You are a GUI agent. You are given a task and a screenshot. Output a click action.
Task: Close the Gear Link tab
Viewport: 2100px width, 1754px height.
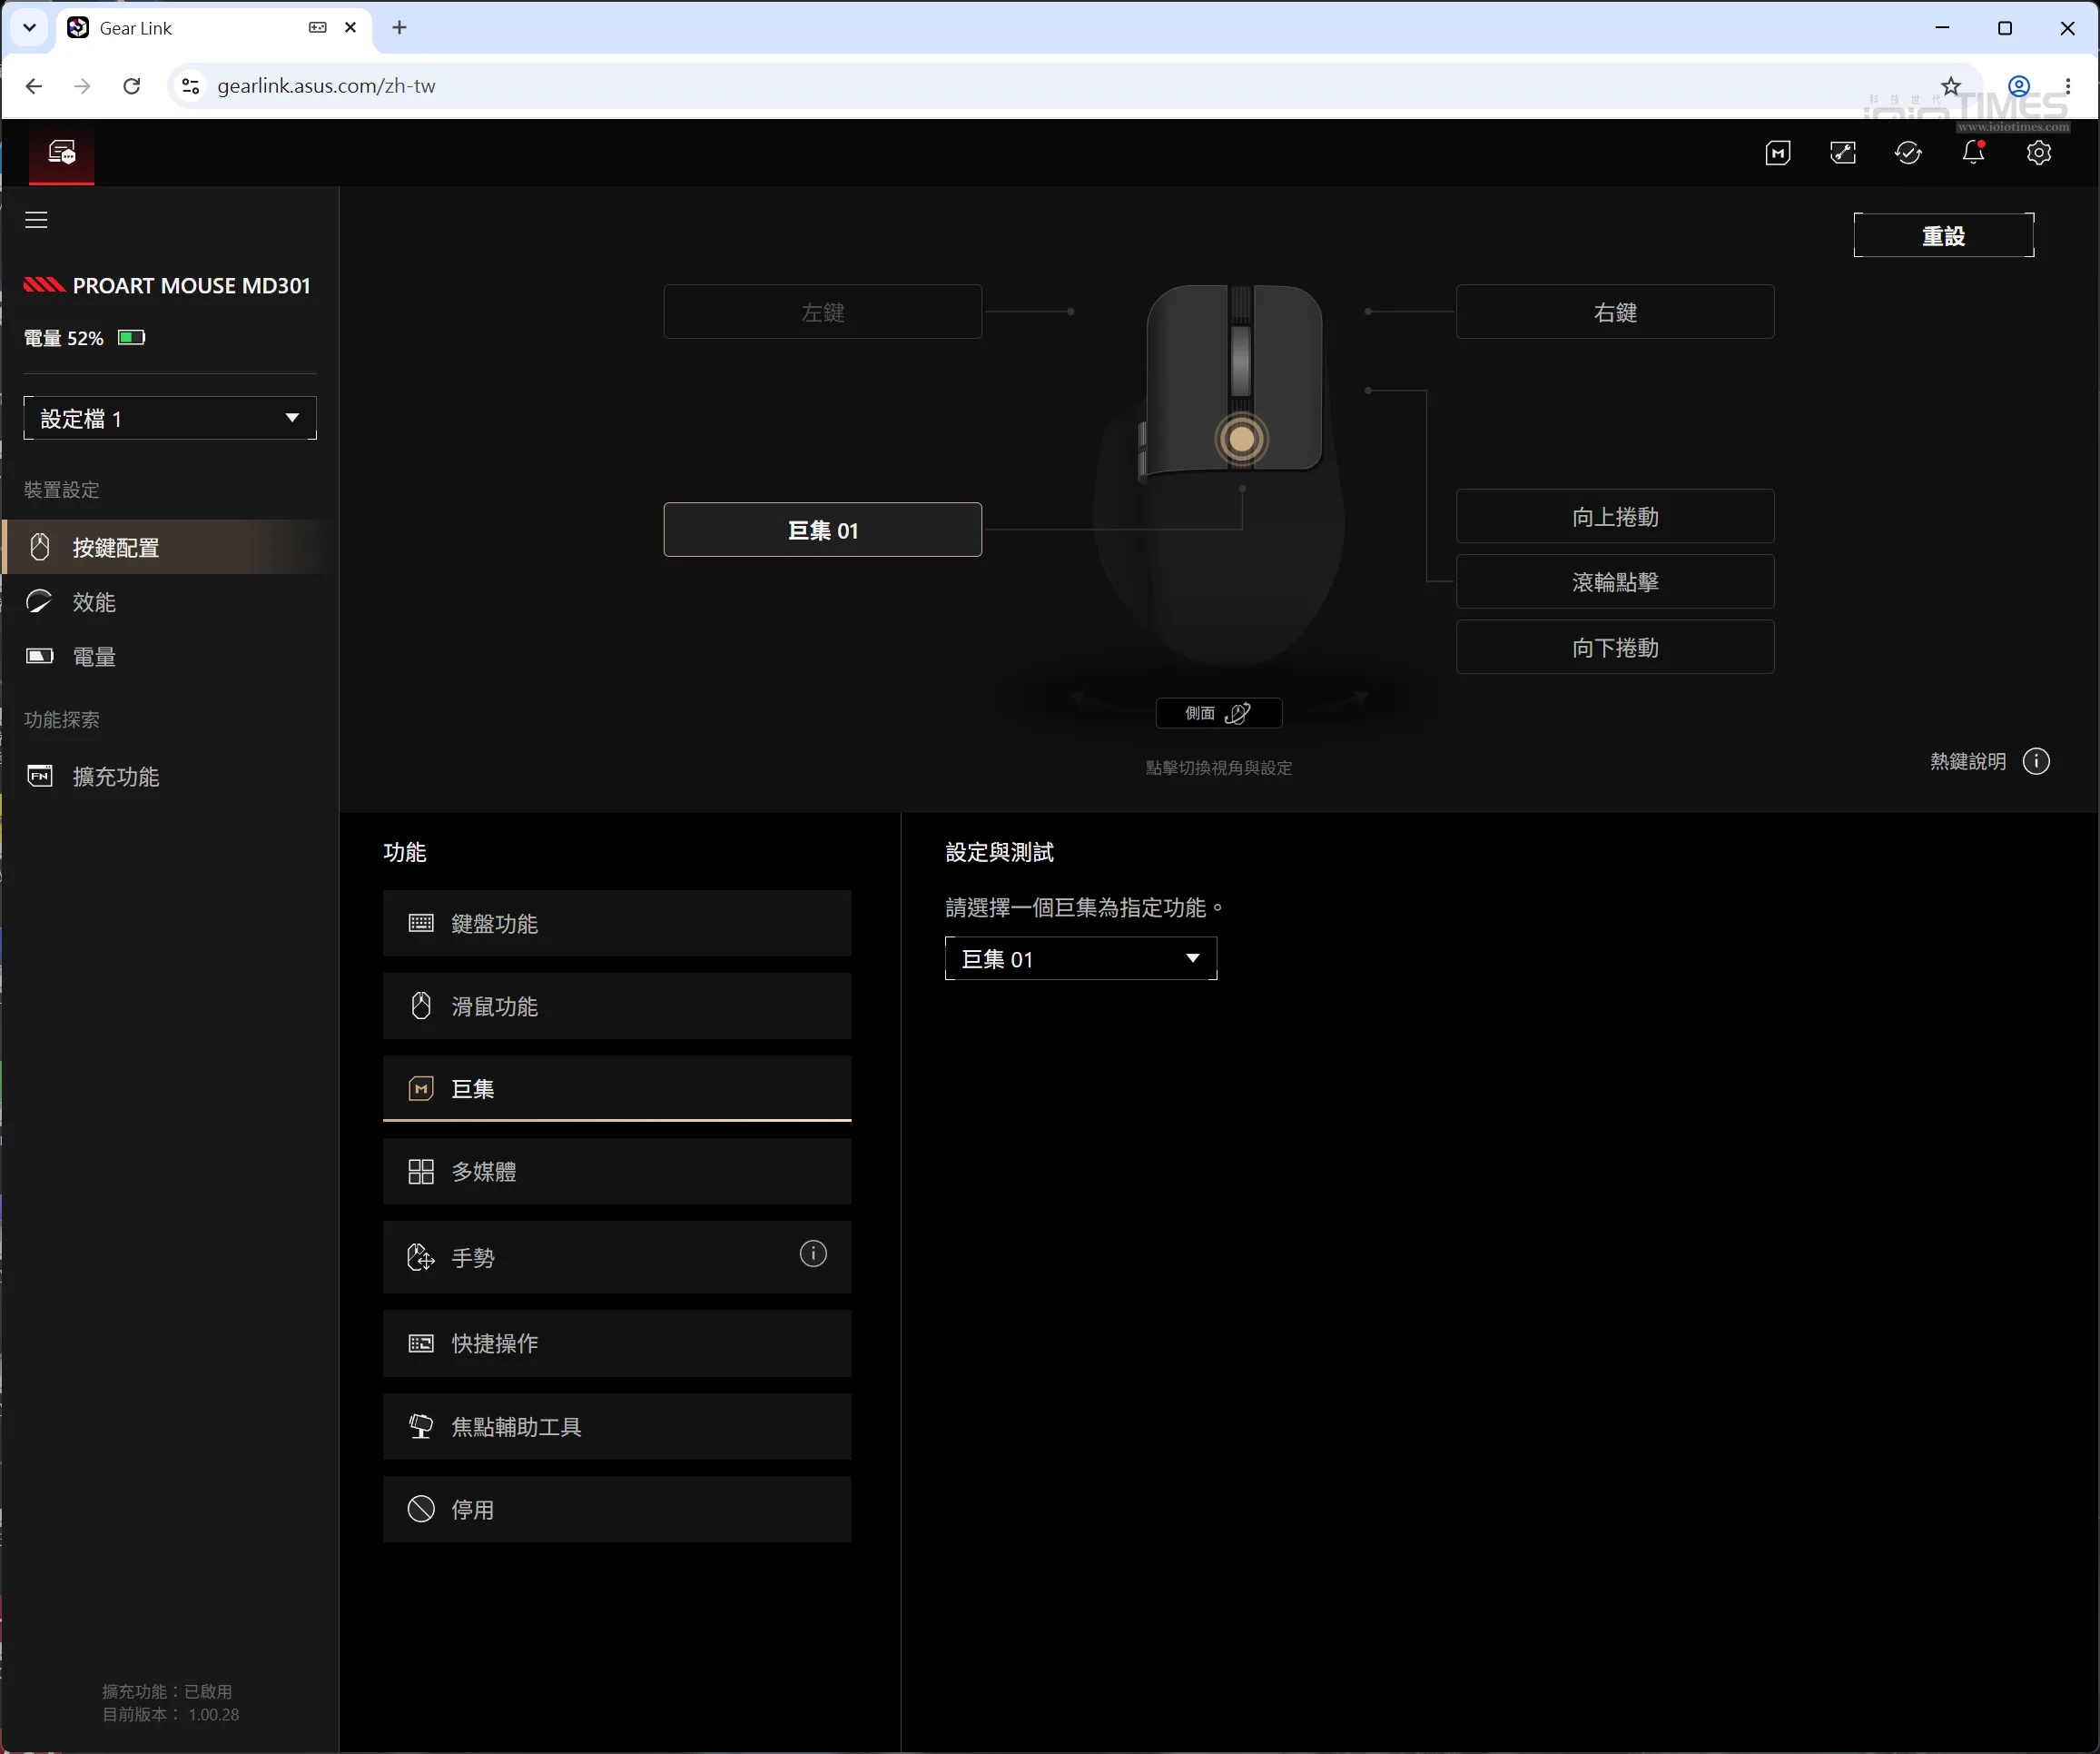point(351,28)
